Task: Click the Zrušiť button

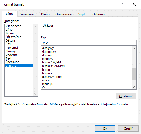Action: click(x=128, y=128)
